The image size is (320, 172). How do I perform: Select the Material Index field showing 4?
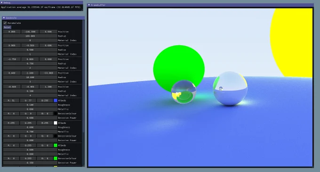[30, 95]
